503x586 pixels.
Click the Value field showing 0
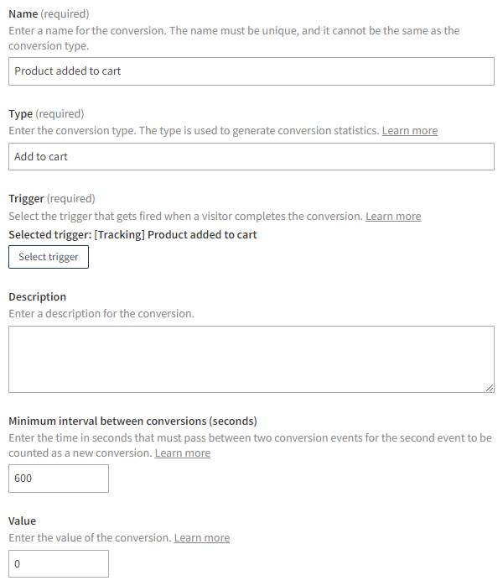click(x=59, y=564)
